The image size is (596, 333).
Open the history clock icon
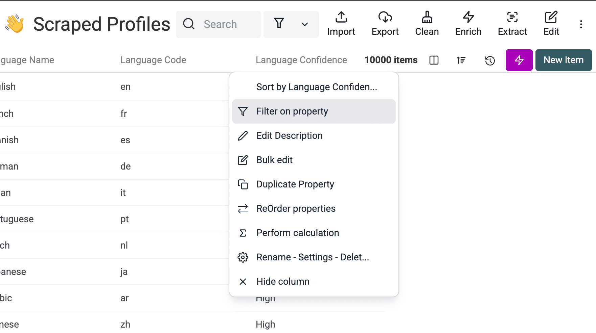[x=490, y=60]
